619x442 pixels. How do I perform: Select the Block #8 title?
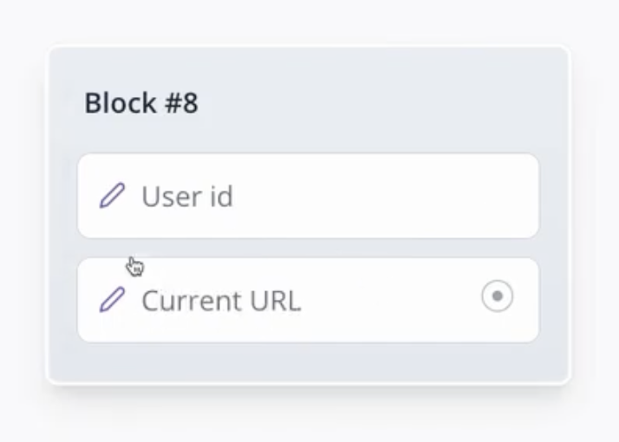[x=141, y=104]
